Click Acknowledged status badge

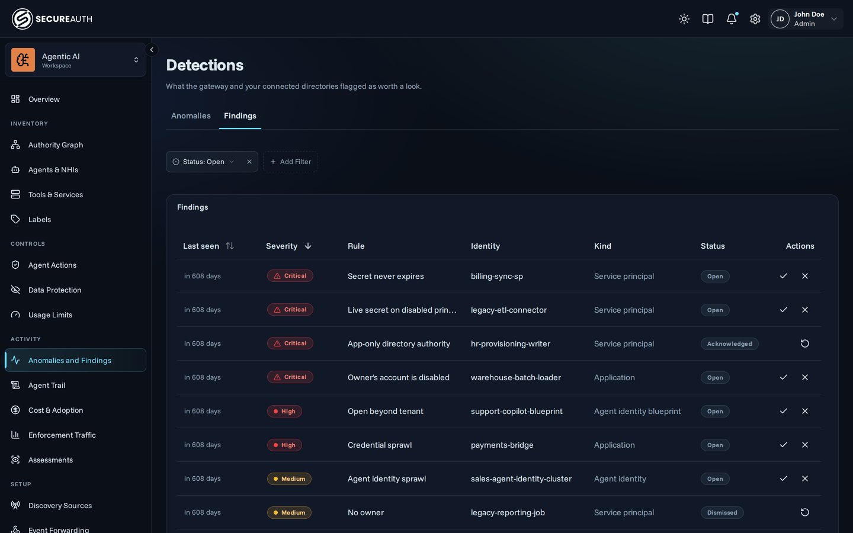pyautogui.click(x=729, y=343)
